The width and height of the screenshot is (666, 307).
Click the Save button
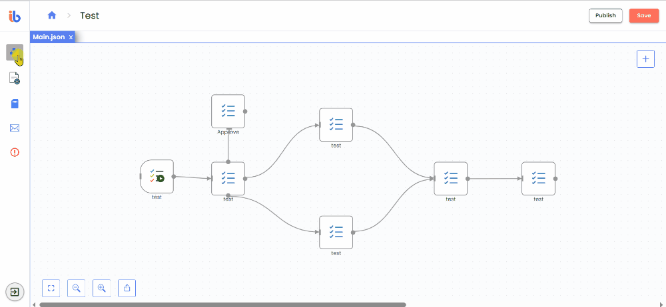click(x=644, y=16)
